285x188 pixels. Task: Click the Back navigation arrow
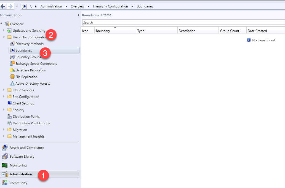[x=3, y=6]
